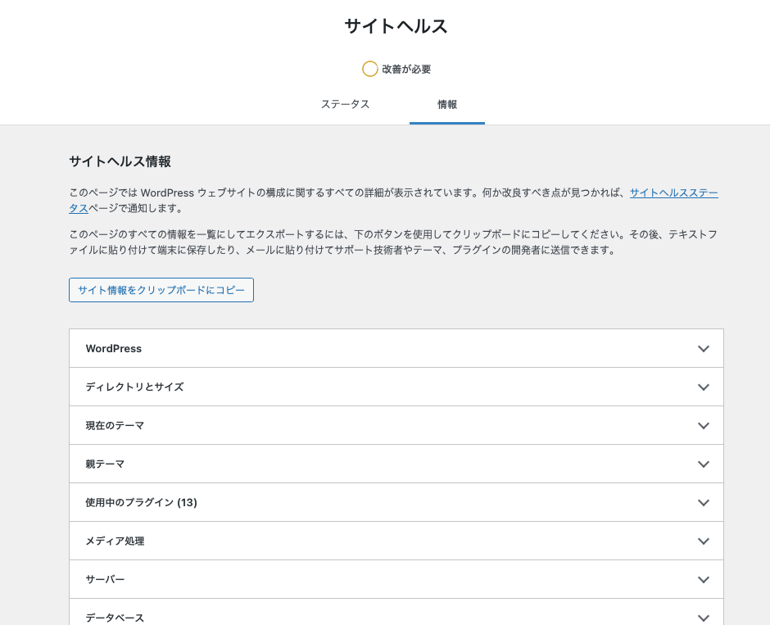This screenshot has height=625, width=770.
Task: Expand the WordPress section chevron
Action: 703,349
